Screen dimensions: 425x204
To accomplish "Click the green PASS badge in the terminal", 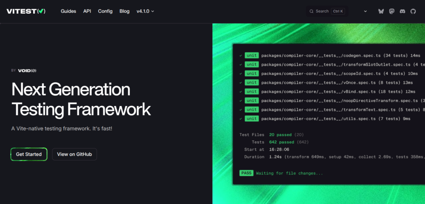I will coord(246,173).
